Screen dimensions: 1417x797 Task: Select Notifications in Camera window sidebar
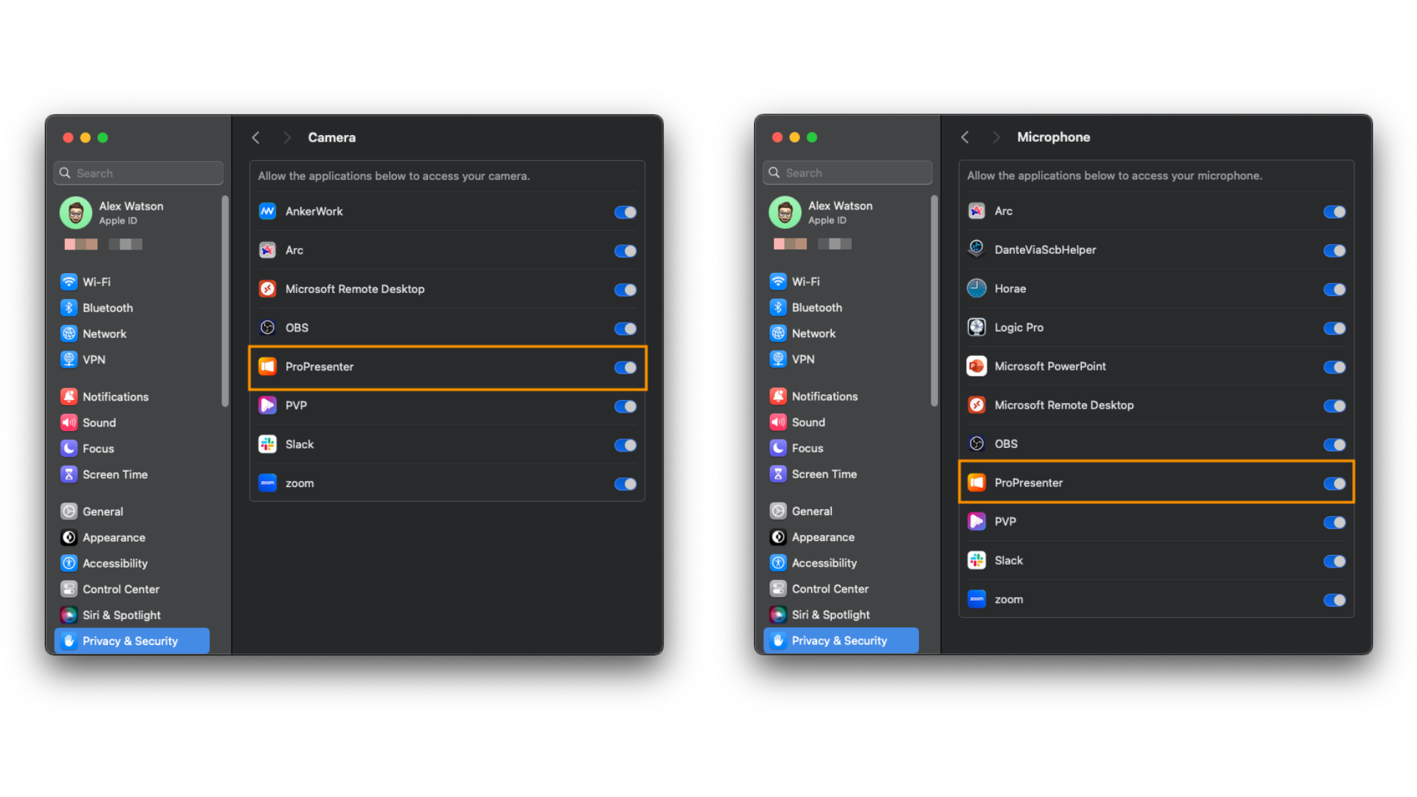coord(131,397)
